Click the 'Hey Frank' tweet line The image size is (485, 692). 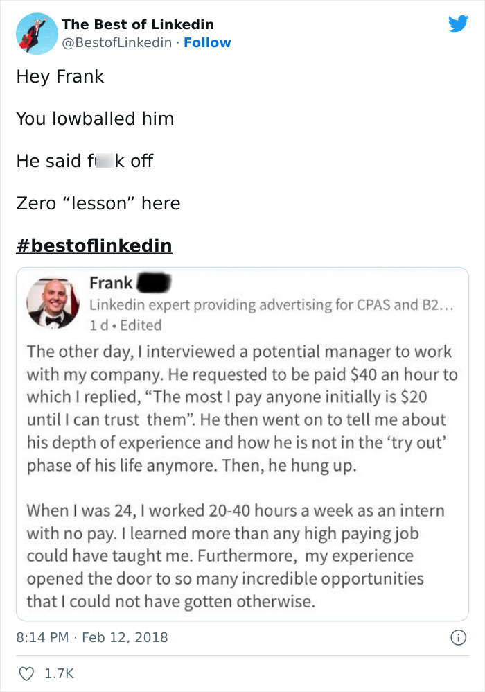pos(60,76)
